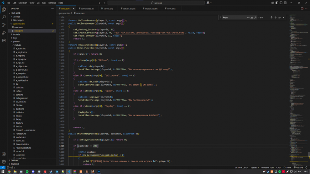Open errors and warnings in status bar

coord(11,167)
